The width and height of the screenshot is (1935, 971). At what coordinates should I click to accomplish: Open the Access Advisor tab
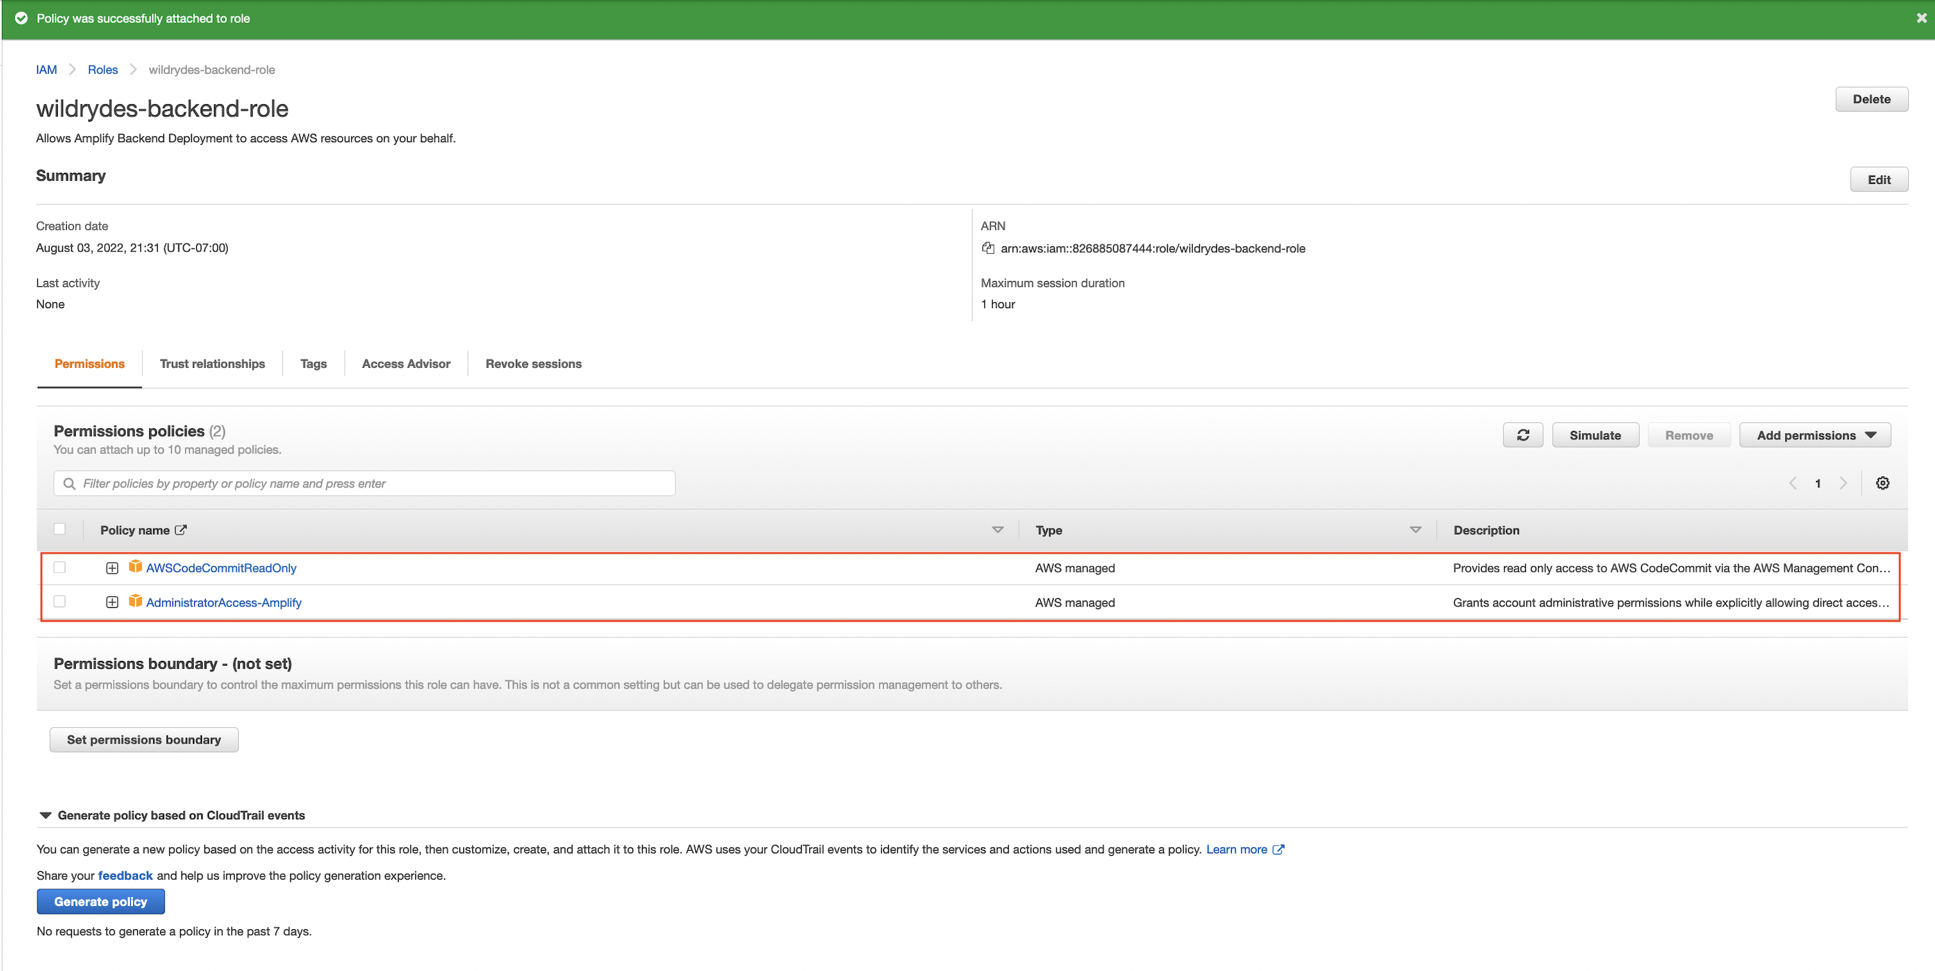click(x=406, y=363)
